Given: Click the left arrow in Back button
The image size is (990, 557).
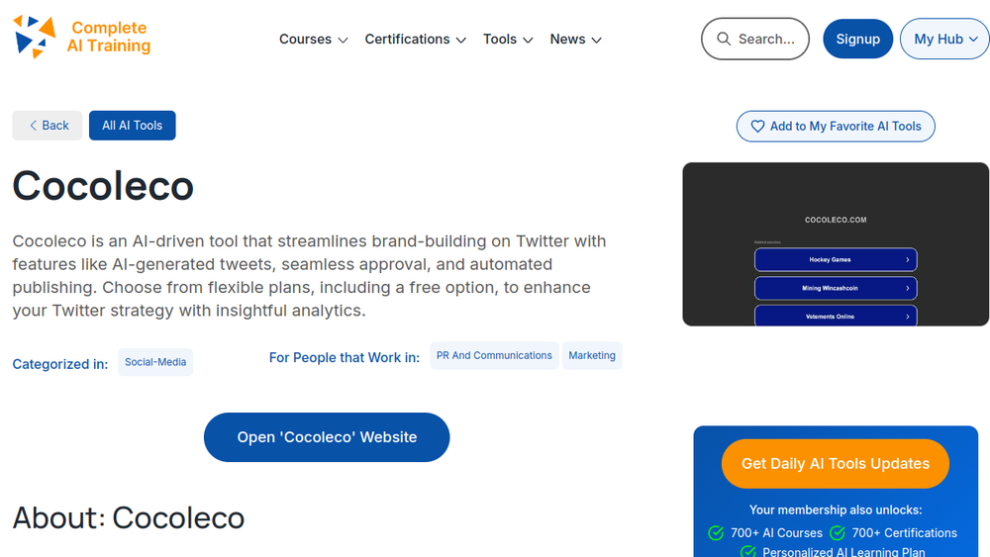Looking at the screenshot, I should point(34,126).
